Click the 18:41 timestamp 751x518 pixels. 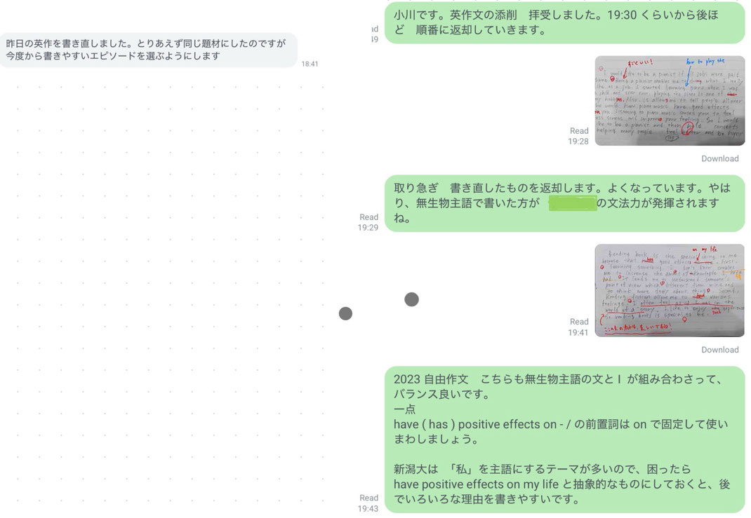310,64
